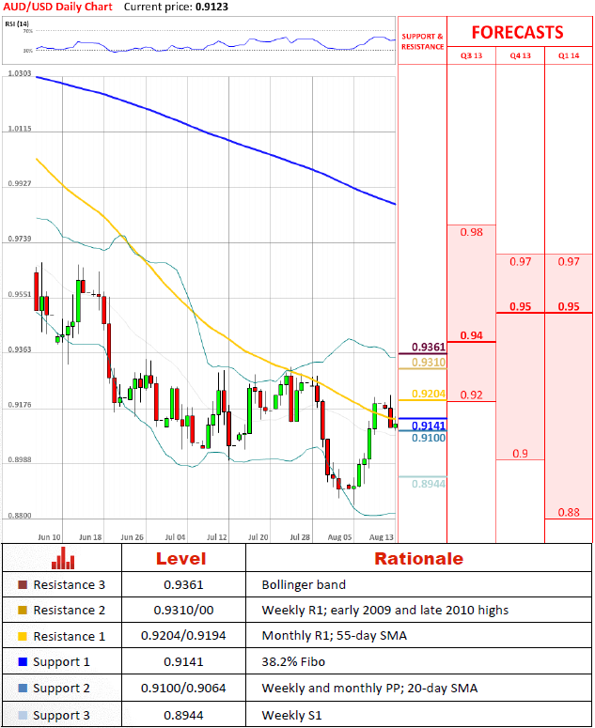Image resolution: width=595 pixels, height=728 pixels.
Task: Click the bold 0.95 forecast under Q4 13
Action: click(x=520, y=306)
